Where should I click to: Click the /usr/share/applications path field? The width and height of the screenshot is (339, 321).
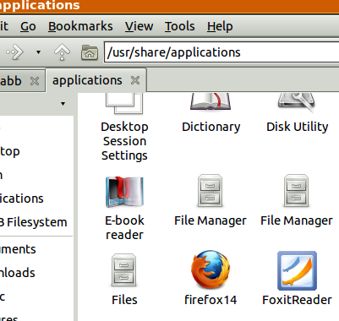221,52
